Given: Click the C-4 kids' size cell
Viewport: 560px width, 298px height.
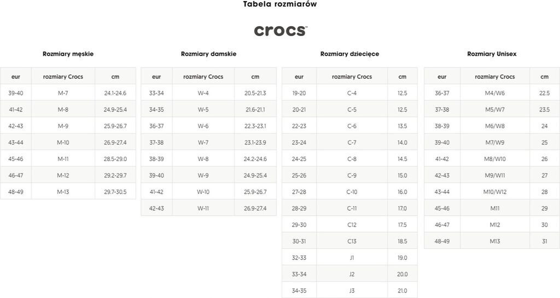Looking at the screenshot, I should [352, 93].
